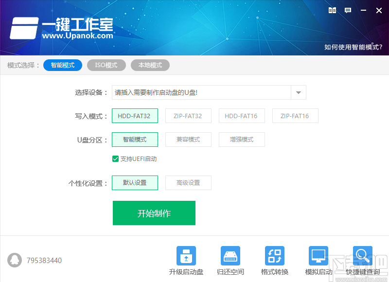Click the QQ number 795383440
Image resolution: width=389 pixels, height=282 pixels.
click(44, 261)
